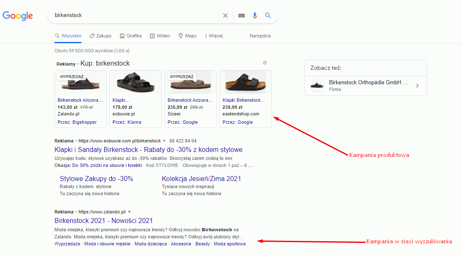Expand zalando ad URL dropdown arrow
Screen dimensions: 462x257
[x=129, y=212]
